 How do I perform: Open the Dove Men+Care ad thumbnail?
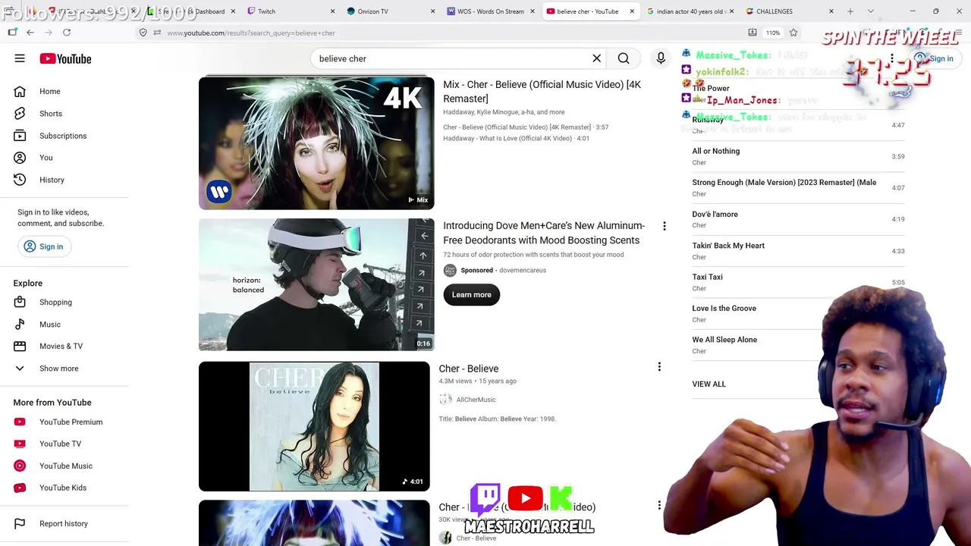coord(316,285)
